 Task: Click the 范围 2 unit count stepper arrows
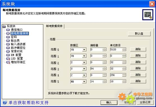[x=124, y=62]
